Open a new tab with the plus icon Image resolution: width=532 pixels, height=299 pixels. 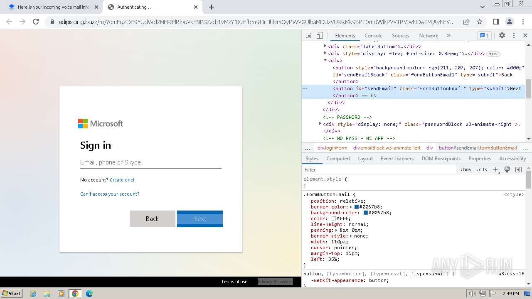[x=212, y=7]
